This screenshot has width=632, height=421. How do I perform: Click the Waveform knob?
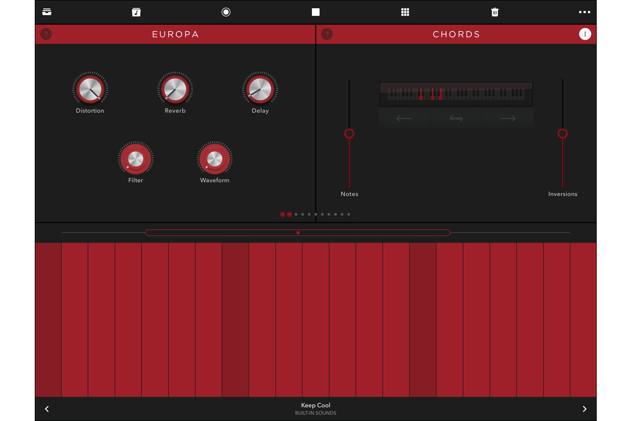[215, 158]
